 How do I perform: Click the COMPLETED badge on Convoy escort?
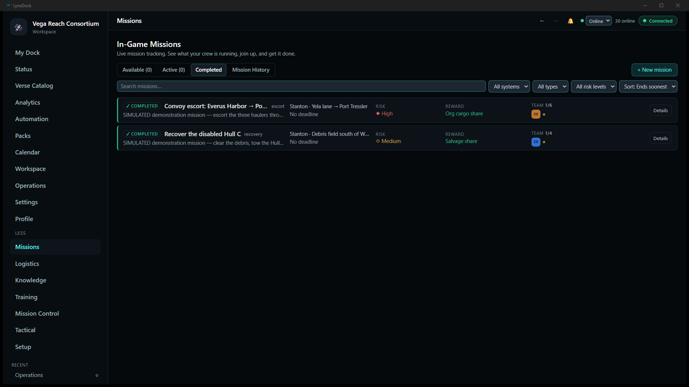pyautogui.click(x=142, y=106)
